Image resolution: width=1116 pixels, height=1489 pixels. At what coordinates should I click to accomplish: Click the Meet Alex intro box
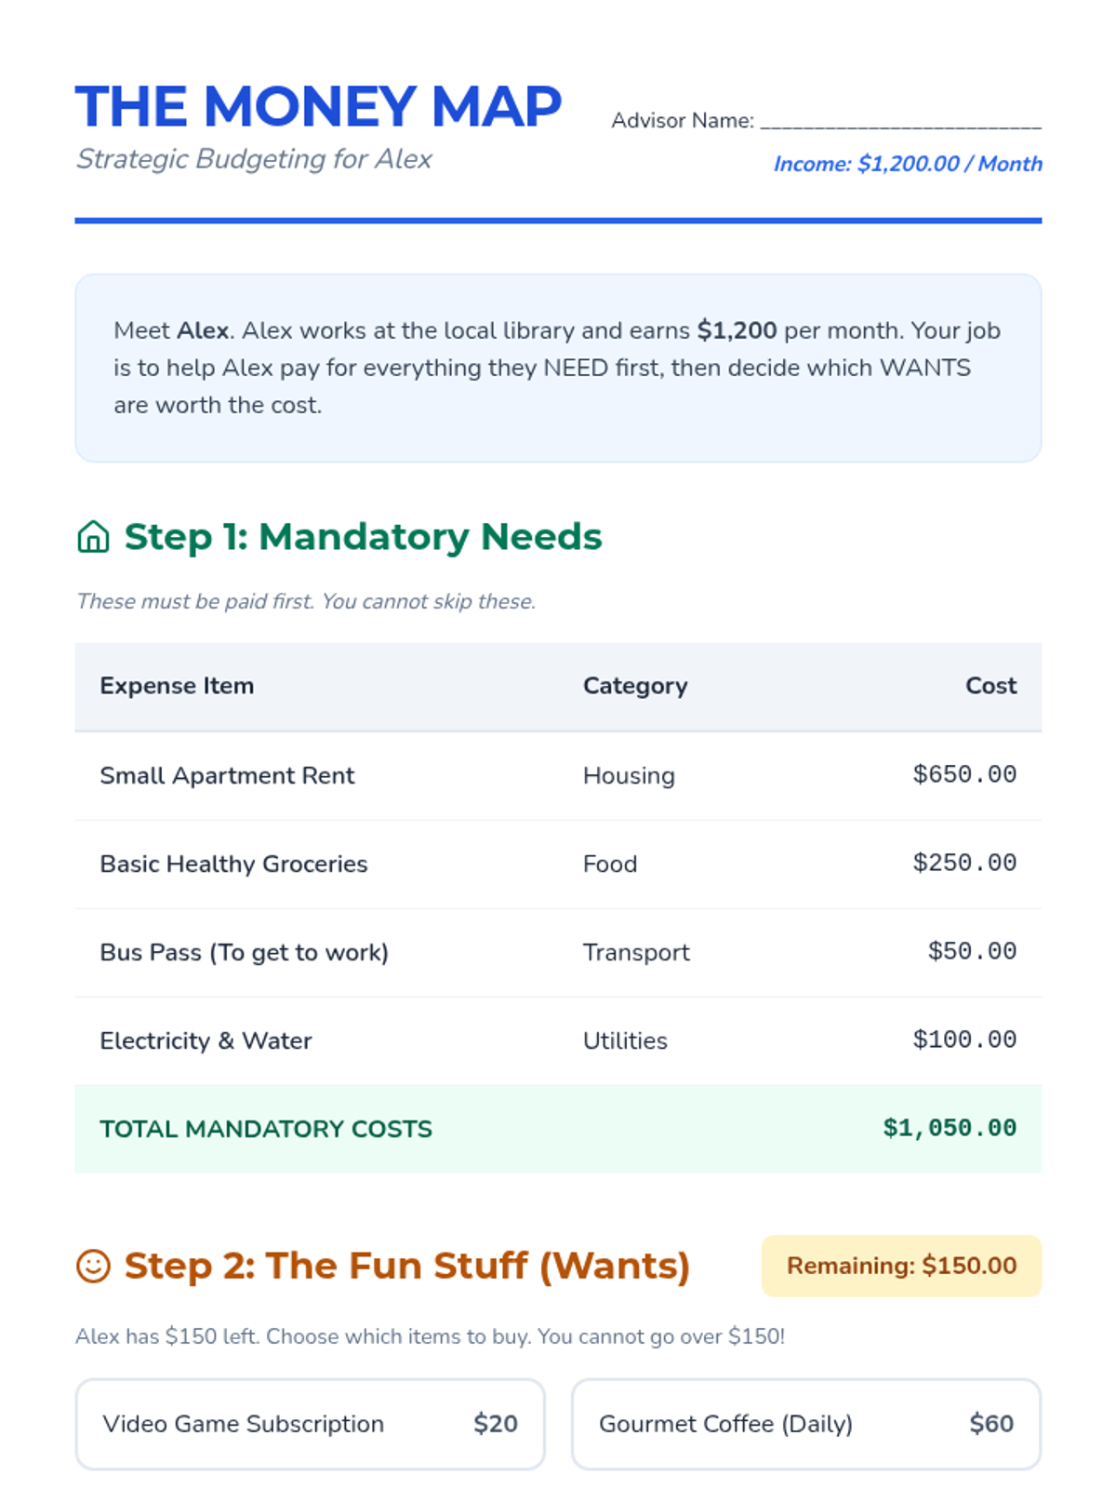tap(558, 368)
